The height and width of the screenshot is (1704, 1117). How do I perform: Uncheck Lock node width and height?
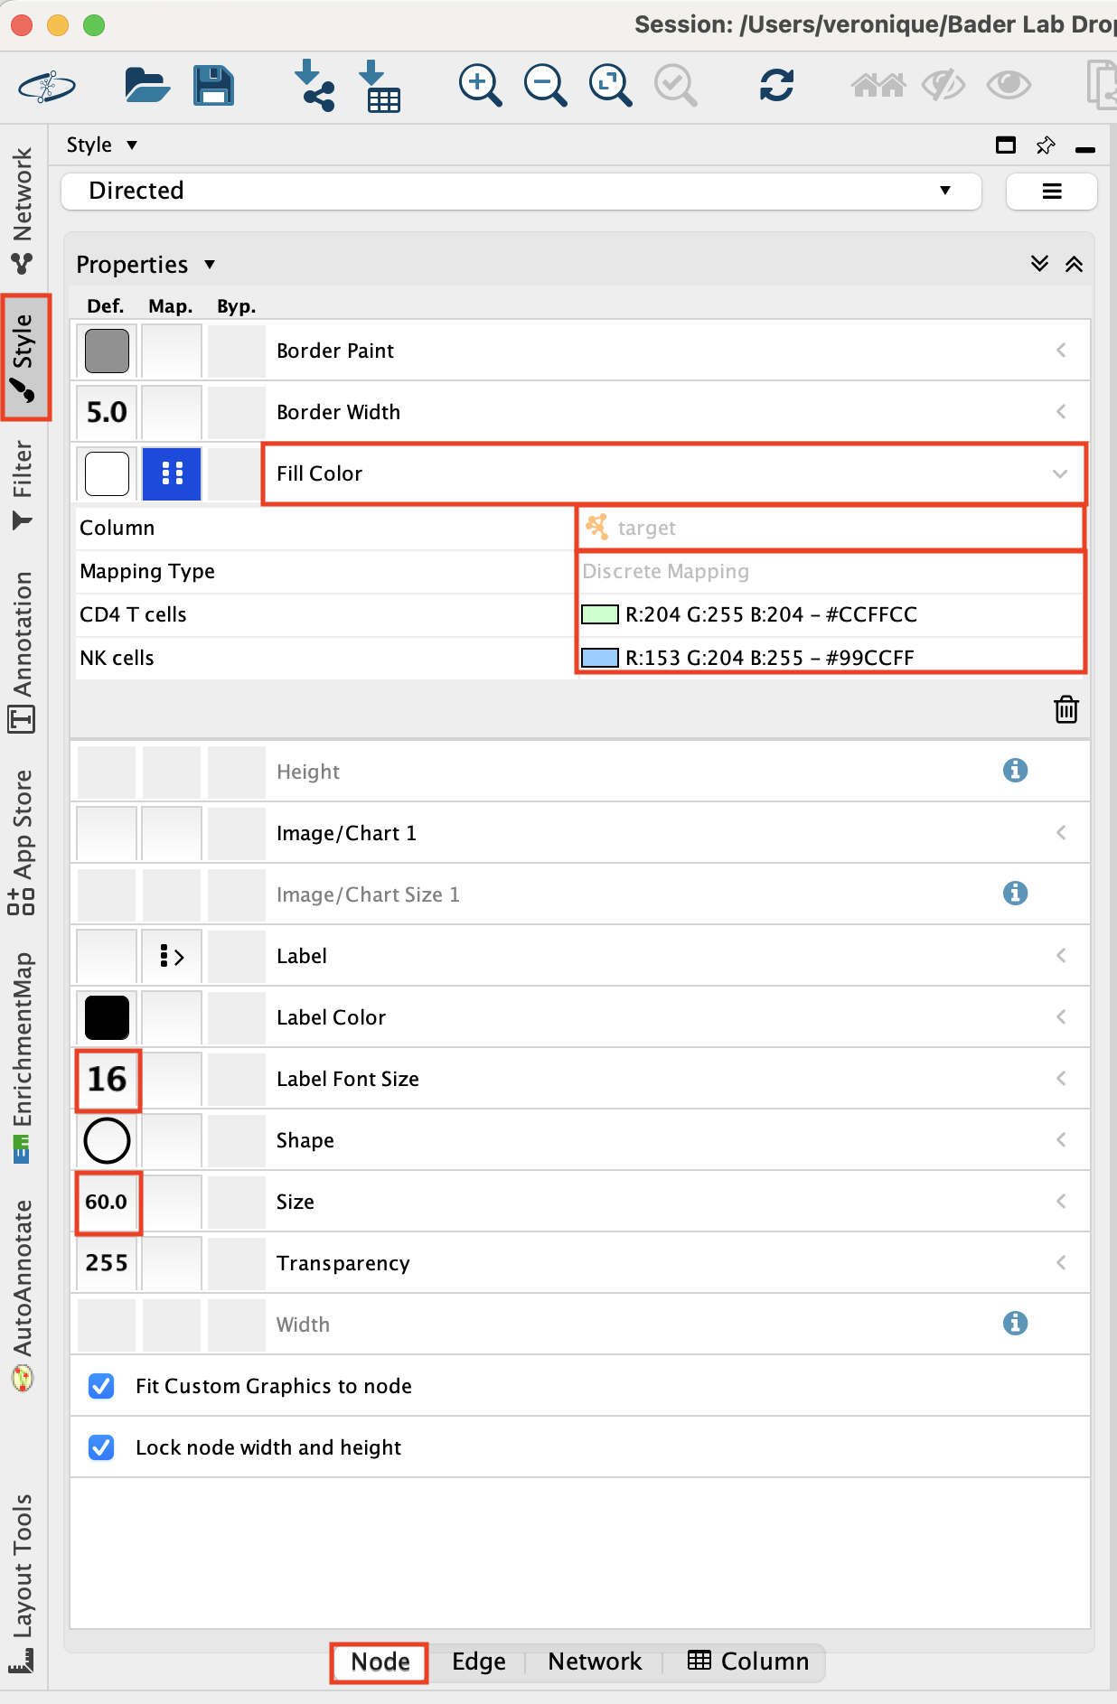[102, 1447]
